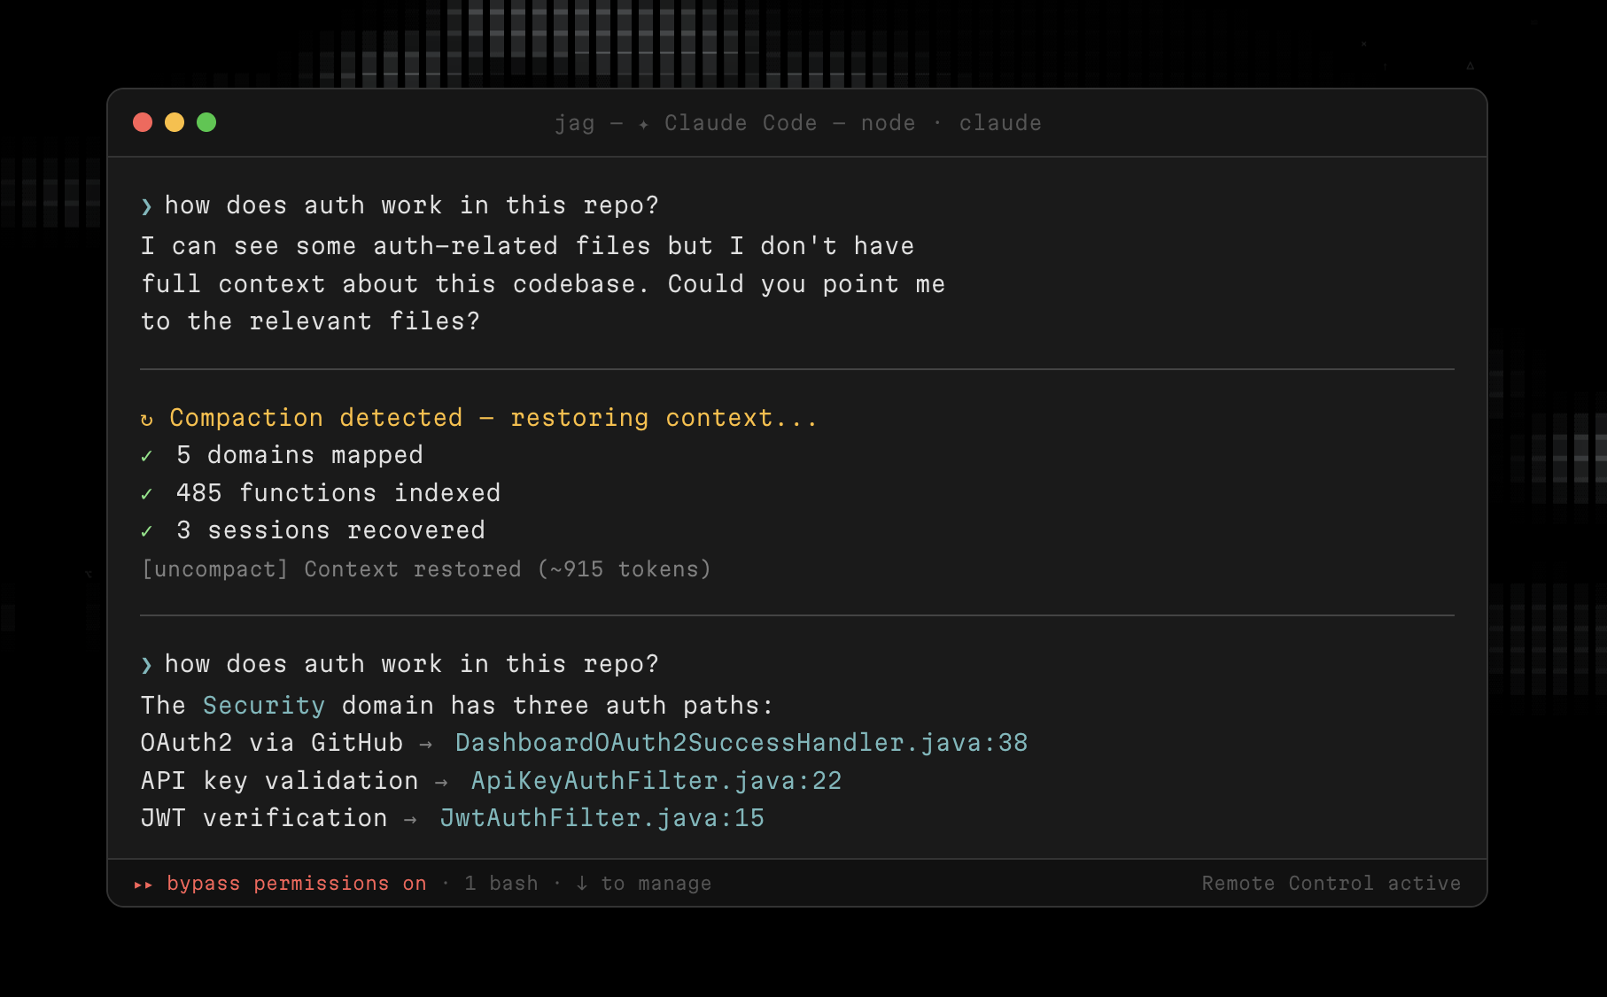Screen dimensions: 1607x997
Task: Click the spinning restore icon beside Compaction
Action: click(x=147, y=419)
